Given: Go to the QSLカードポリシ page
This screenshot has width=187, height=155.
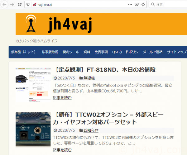Looking at the screenshot, I should pyautogui.click(x=125, y=52).
